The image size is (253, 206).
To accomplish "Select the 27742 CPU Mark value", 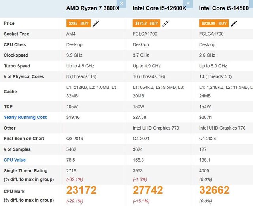I will point(148,190).
